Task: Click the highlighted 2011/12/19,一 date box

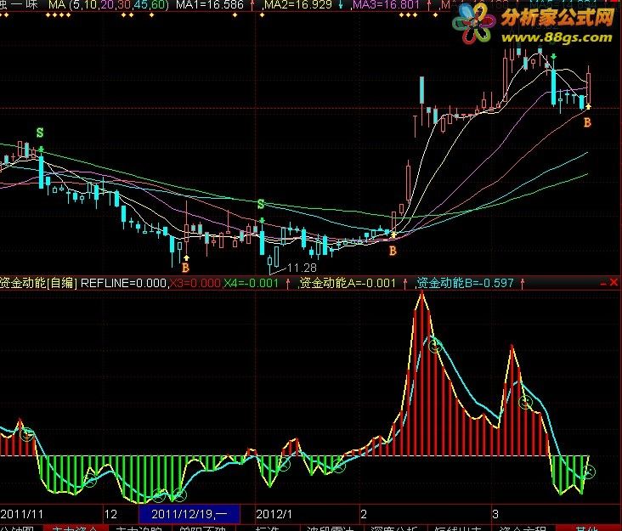Action: click(x=189, y=514)
